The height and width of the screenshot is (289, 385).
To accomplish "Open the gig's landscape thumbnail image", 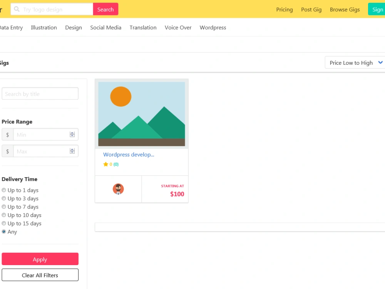I will click(142, 114).
